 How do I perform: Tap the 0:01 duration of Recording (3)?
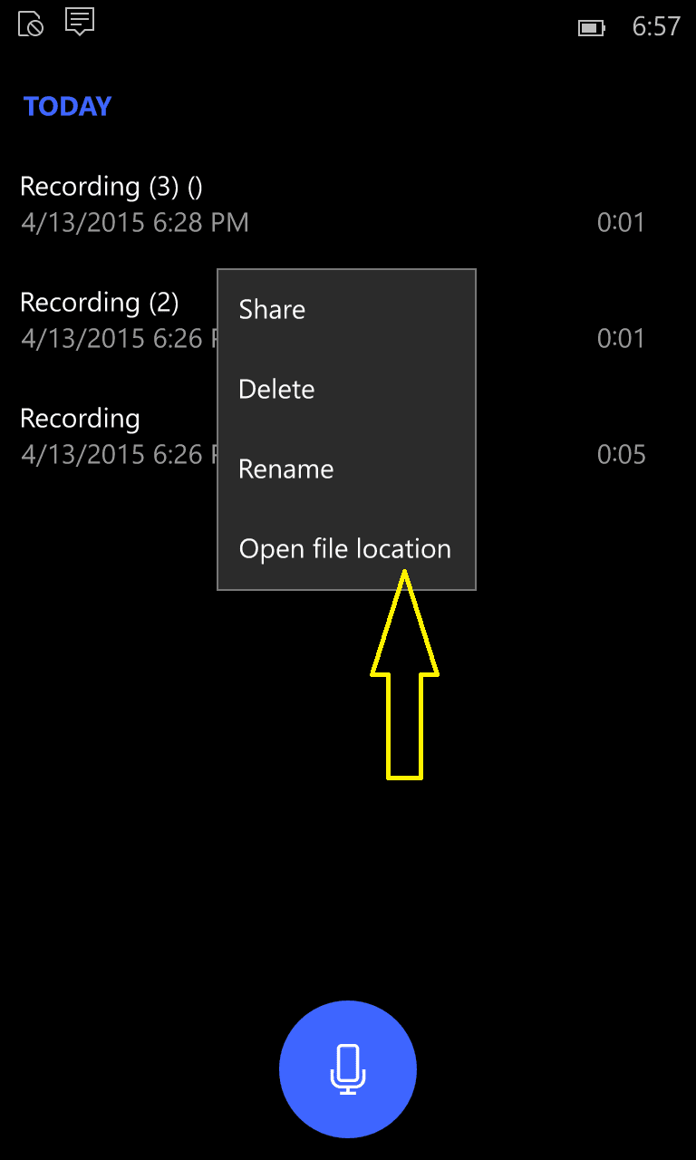621,223
